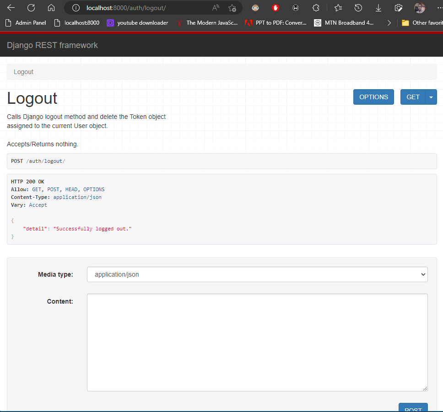Click the browser profile avatar
Viewport: 443px width, 412px height.
tap(419, 8)
